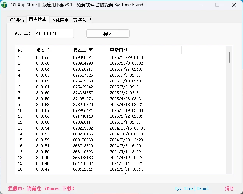This screenshot has height=194, width=243.
Task: Select version 8.0.50 row
Action: [x=121, y=152]
